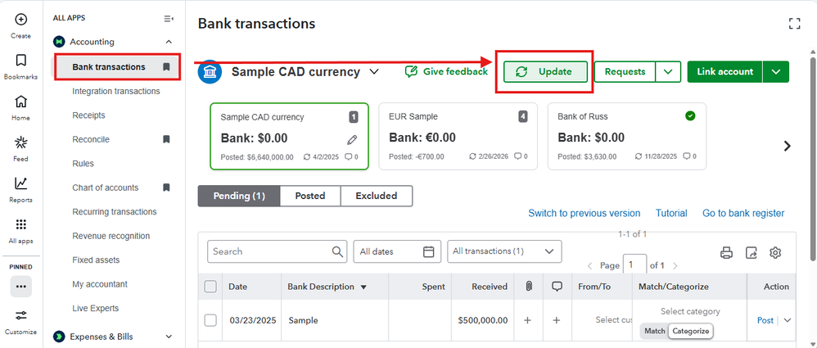Print the transactions list

pyautogui.click(x=726, y=253)
